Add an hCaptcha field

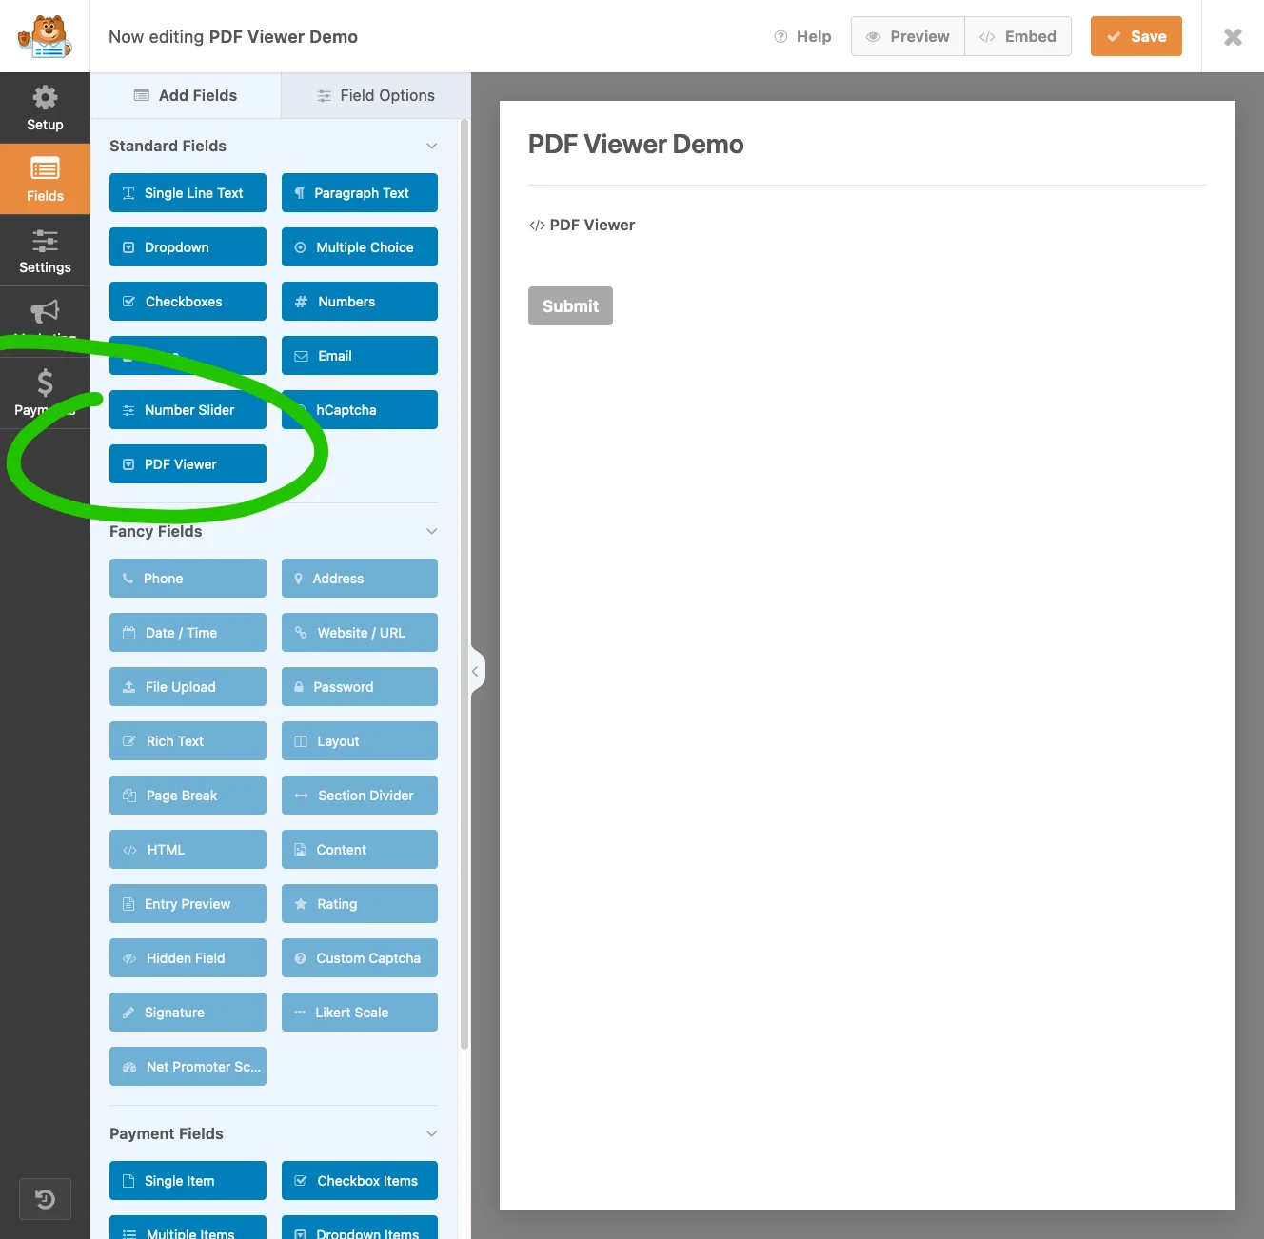[x=360, y=410]
